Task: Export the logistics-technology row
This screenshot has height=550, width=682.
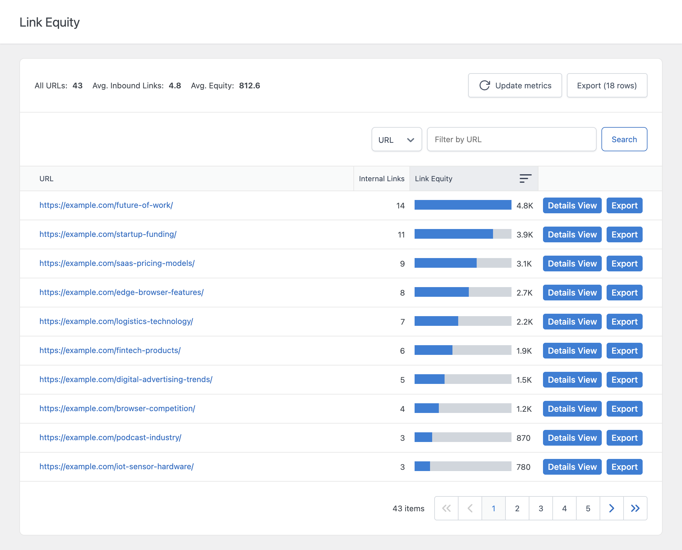Action: pos(624,322)
